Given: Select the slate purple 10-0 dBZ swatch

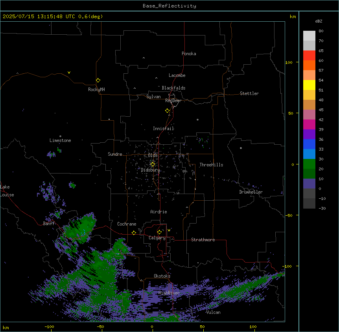Looking at the screenshot, I should [x=309, y=184].
